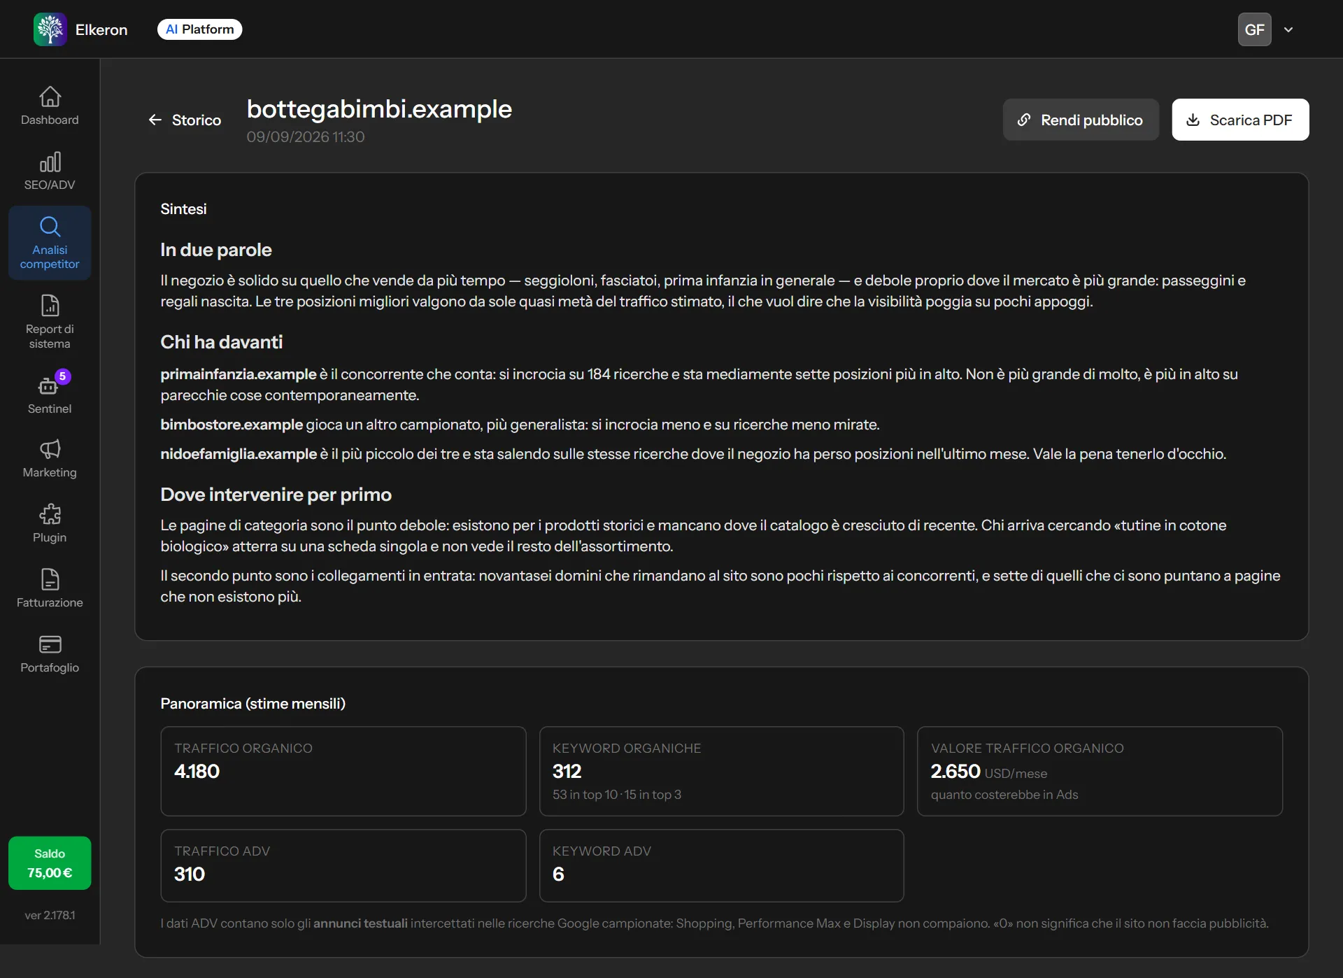
Task: Click the Panoramica (stime mensili) heading
Action: point(253,704)
